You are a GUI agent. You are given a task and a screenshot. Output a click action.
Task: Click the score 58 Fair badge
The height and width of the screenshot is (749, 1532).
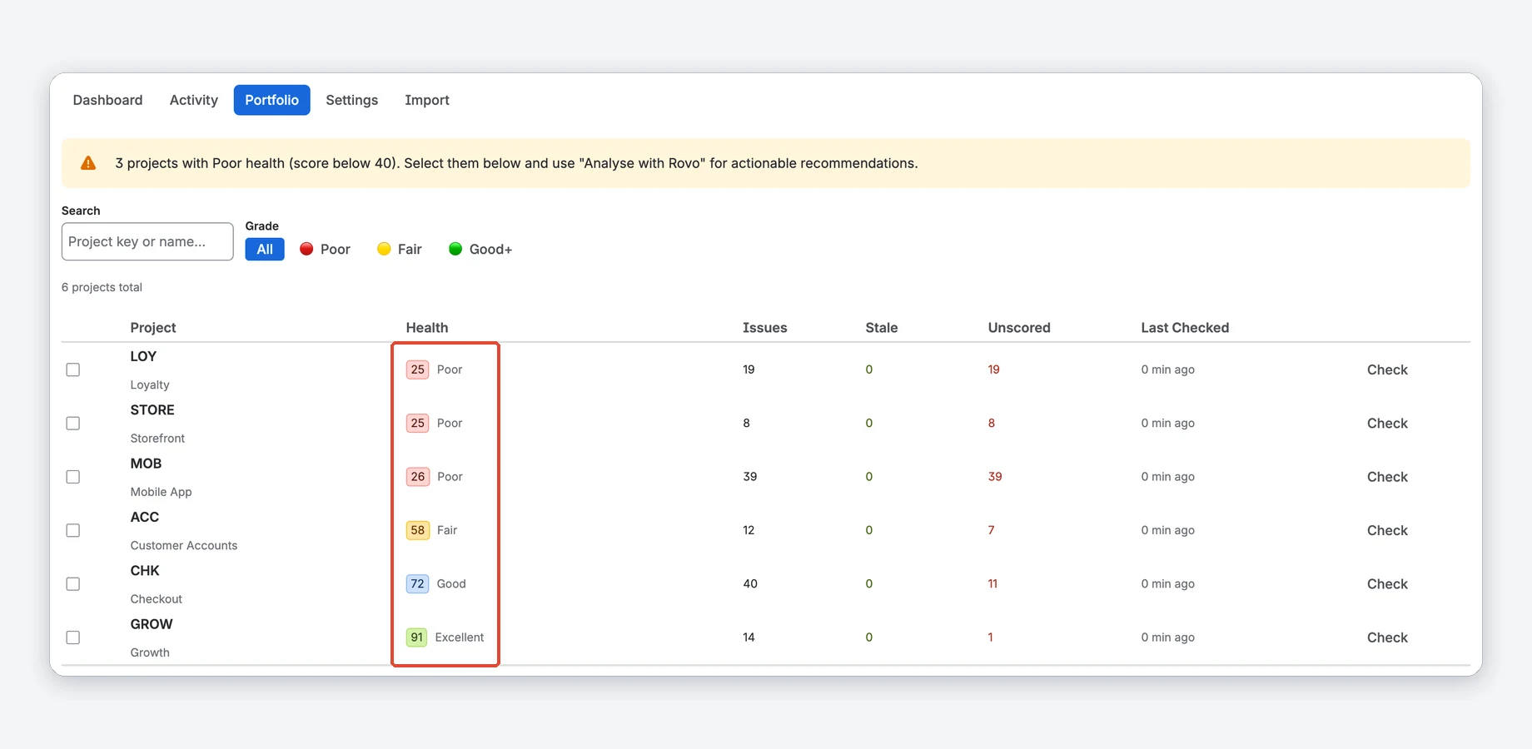coord(418,530)
